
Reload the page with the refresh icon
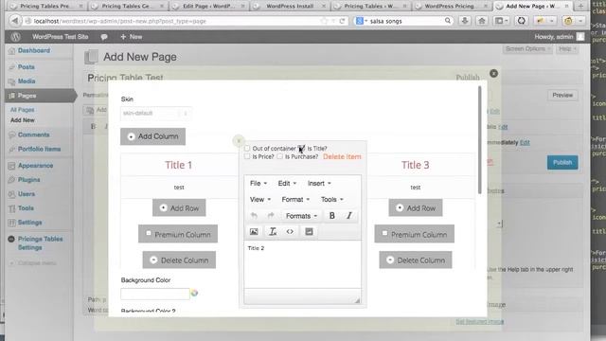click(x=342, y=21)
